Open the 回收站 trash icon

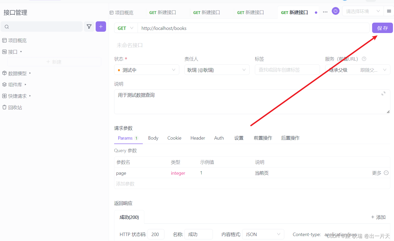4,107
